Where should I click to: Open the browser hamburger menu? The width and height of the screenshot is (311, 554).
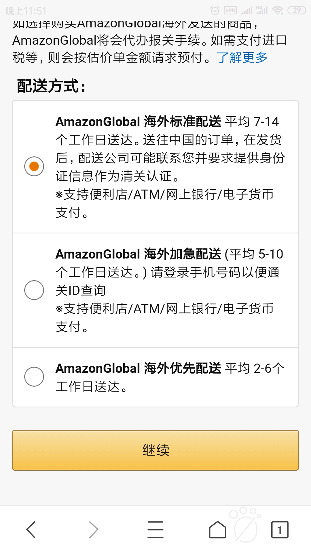(155, 530)
